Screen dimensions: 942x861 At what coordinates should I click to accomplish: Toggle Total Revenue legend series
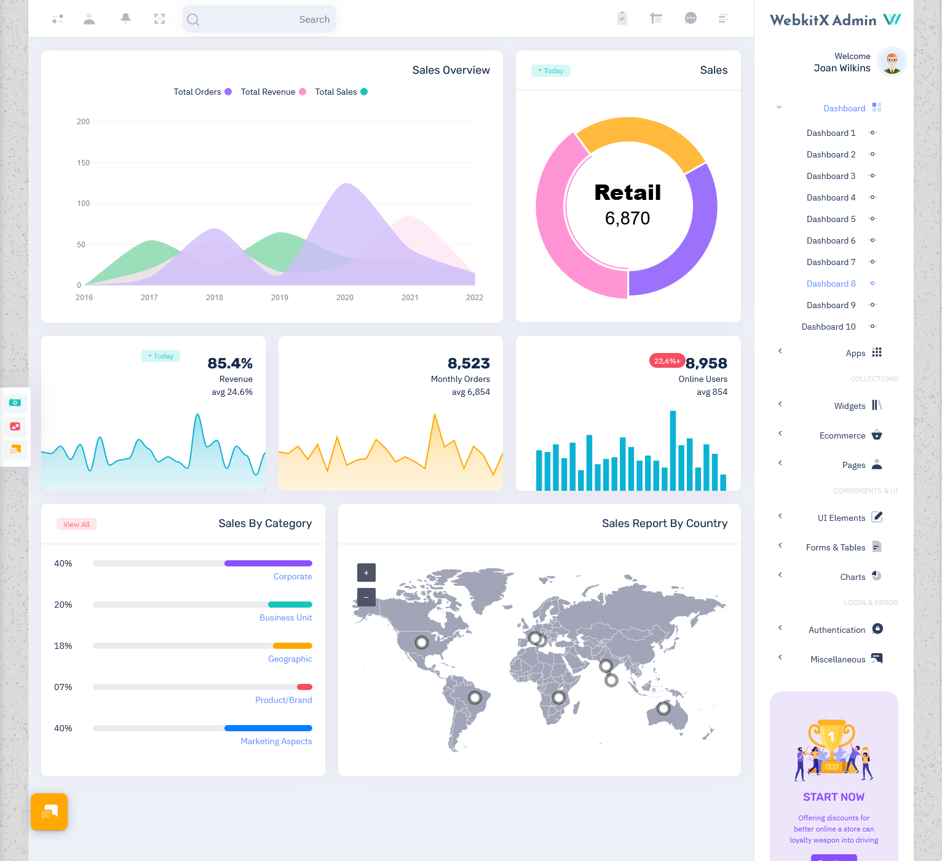[274, 92]
